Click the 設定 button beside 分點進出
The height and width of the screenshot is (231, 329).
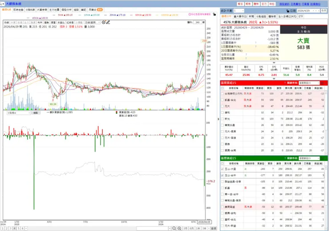pos(36,113)
